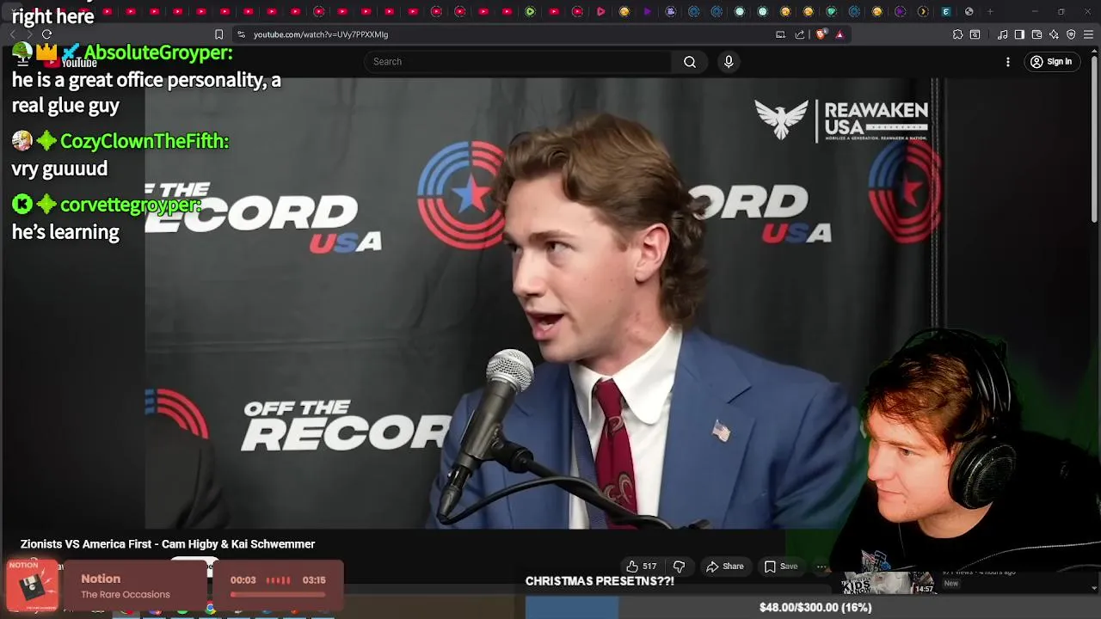Click the donation goal $48.00/$300.00 progress bar
The image size is (1101, 619).
(815, 607)
